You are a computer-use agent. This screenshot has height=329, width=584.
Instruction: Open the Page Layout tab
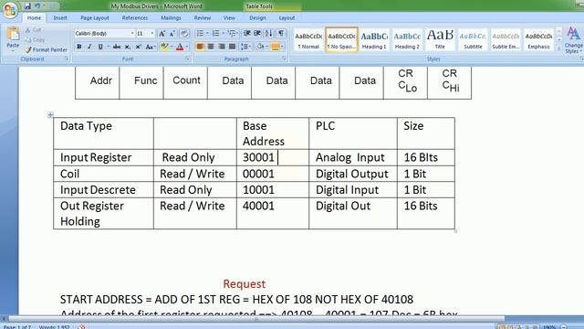(x=95, y=18)
